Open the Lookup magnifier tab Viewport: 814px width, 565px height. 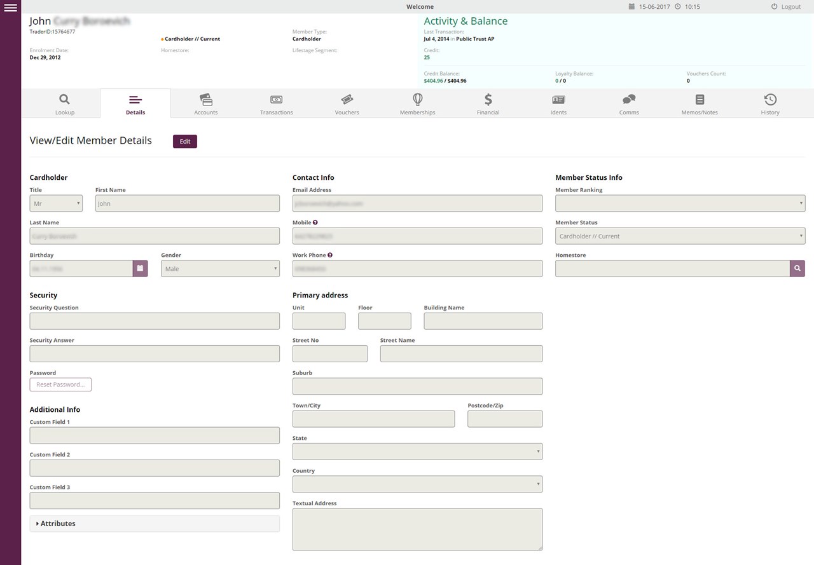coord(64,104)
